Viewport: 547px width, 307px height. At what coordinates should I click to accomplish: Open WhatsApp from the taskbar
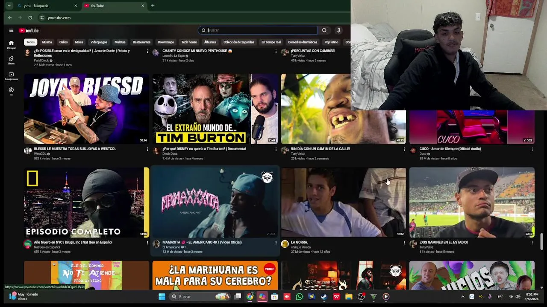[299, 296]
